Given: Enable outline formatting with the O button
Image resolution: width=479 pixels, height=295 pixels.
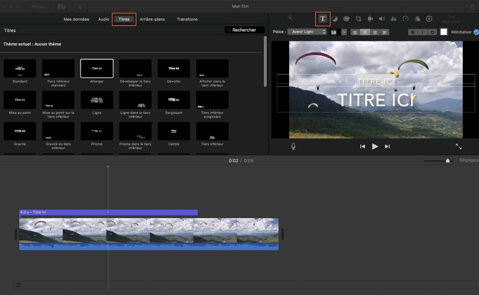Looking at the screenshot, I should [432, 32].
